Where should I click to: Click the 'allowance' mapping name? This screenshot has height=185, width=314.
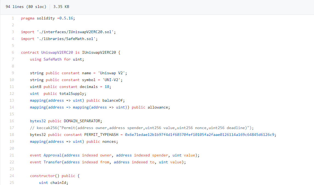[158, 107]
